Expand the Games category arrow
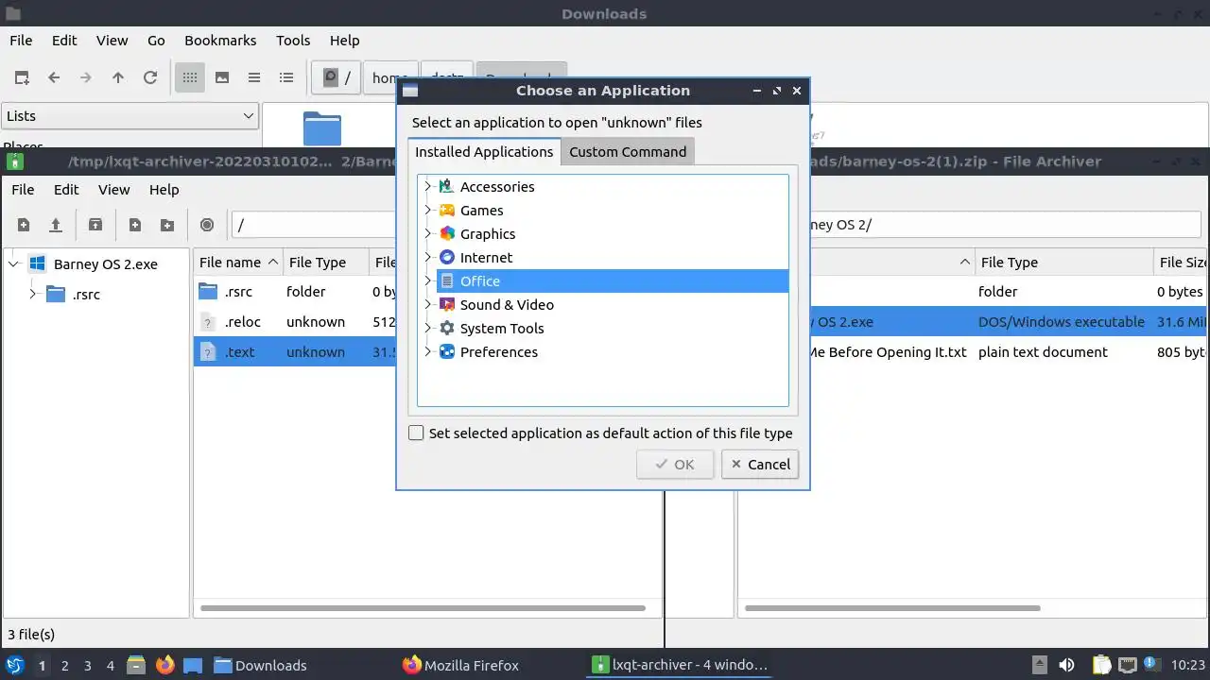 tap(427, 210)
